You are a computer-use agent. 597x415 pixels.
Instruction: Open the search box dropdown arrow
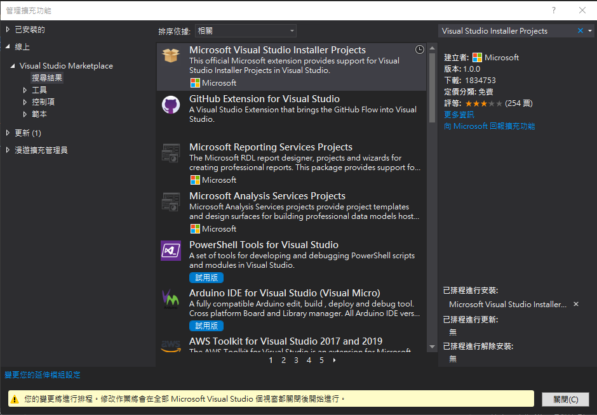click(590, 31)
